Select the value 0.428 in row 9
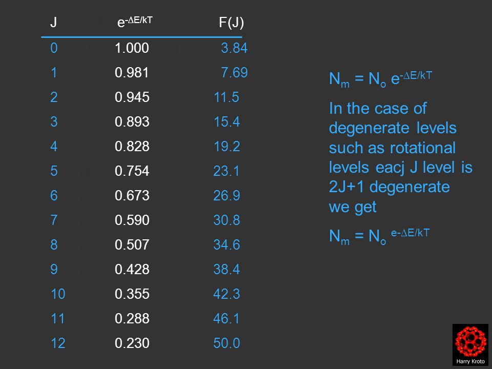This screenshot has height=369, width=492. (x=132, y=270)
